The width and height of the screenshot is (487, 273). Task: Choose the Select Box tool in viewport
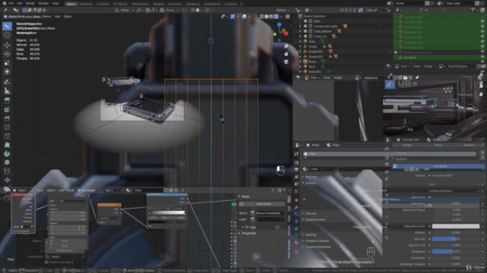coord(7,26)
